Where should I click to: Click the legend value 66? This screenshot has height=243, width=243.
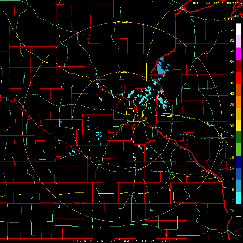pos(232,30)
